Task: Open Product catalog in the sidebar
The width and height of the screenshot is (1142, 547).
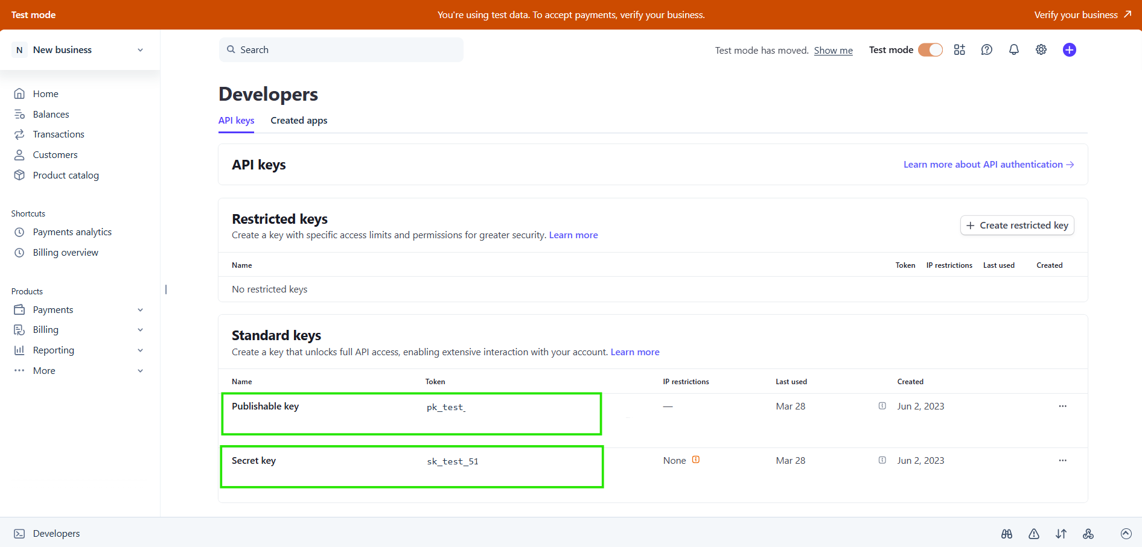Action: click(66, 175)
